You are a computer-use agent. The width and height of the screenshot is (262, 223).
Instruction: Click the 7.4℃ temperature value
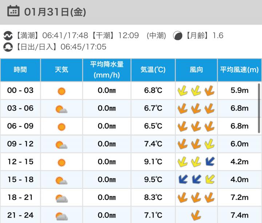coord(153,144)
